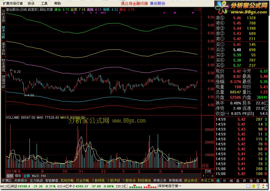Open the 券商公告 bottom tab

click(x=160, y=181)
